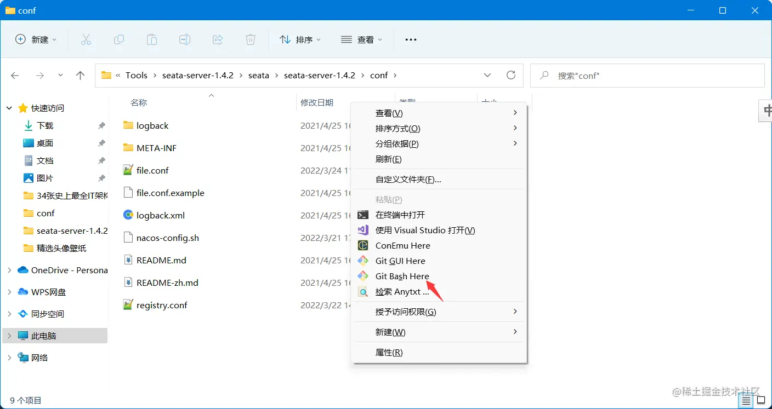The height and width of the screenshot is (409, 772).
Task: Expand the 同步空间 tree node
Action: [x=9, y=314]
